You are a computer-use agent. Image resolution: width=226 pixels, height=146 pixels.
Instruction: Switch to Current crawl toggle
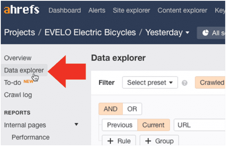click(154, 125)
